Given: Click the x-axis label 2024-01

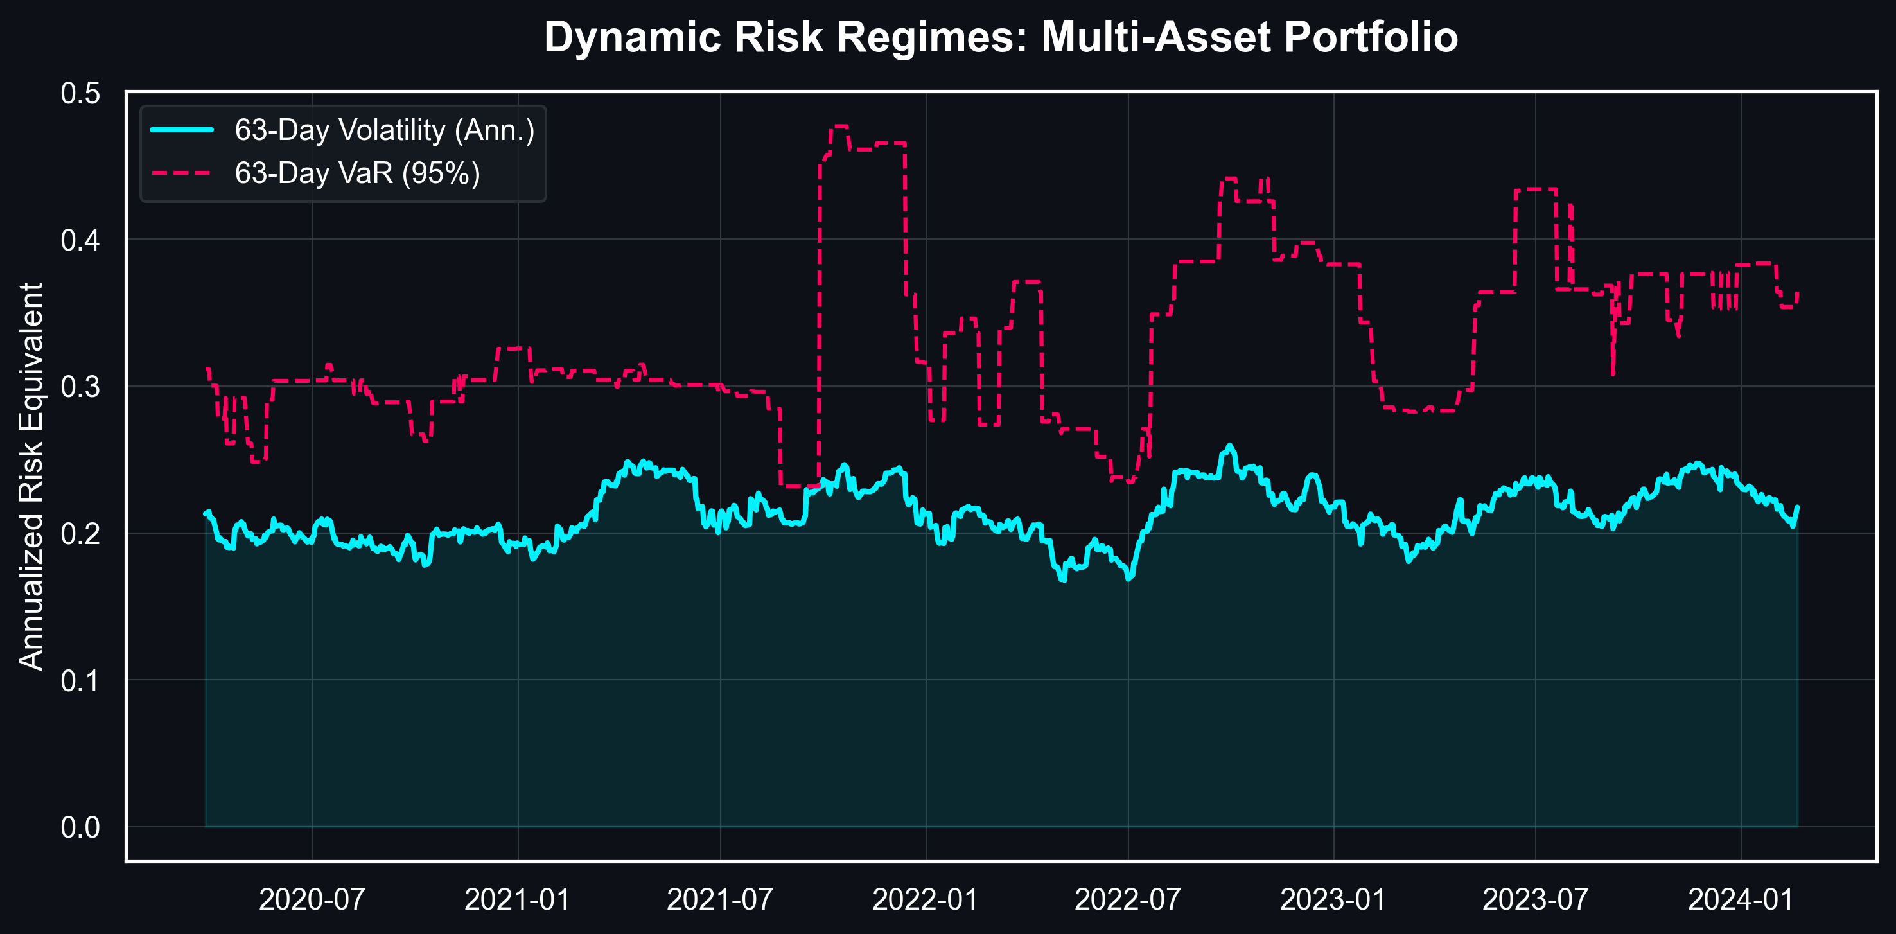Looking at the screenshot, I should (x=1741, y=899).
